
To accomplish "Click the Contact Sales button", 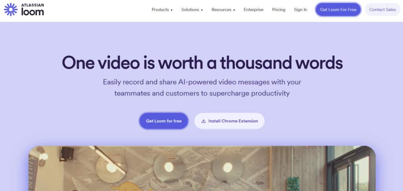I will tap(383, 10).
